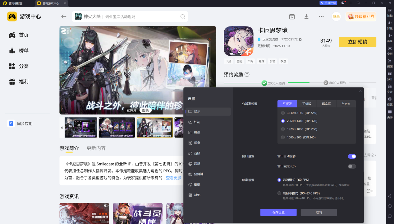This screenshot has height=224, width=394.
Task: Select 3840 x 2160 resolution radio
Action: click(x=283, y=113)
